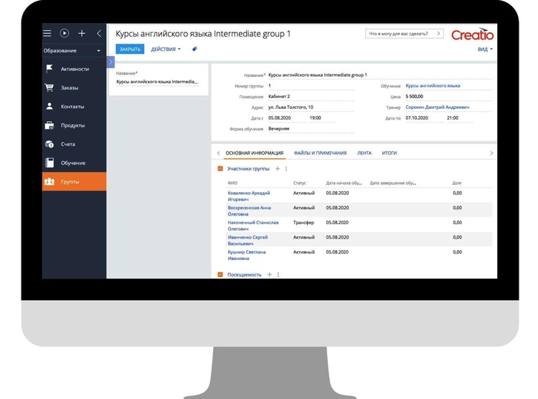
Task: Switch to the Итоги tab
Action: pyautogui.click(x=390, y=153)
